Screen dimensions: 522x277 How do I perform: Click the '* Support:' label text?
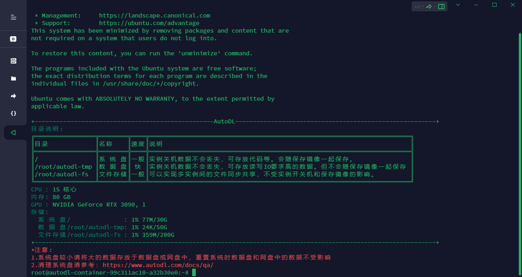coord(53,23)
